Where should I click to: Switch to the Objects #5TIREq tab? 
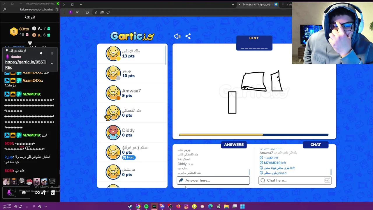(257, 4)
